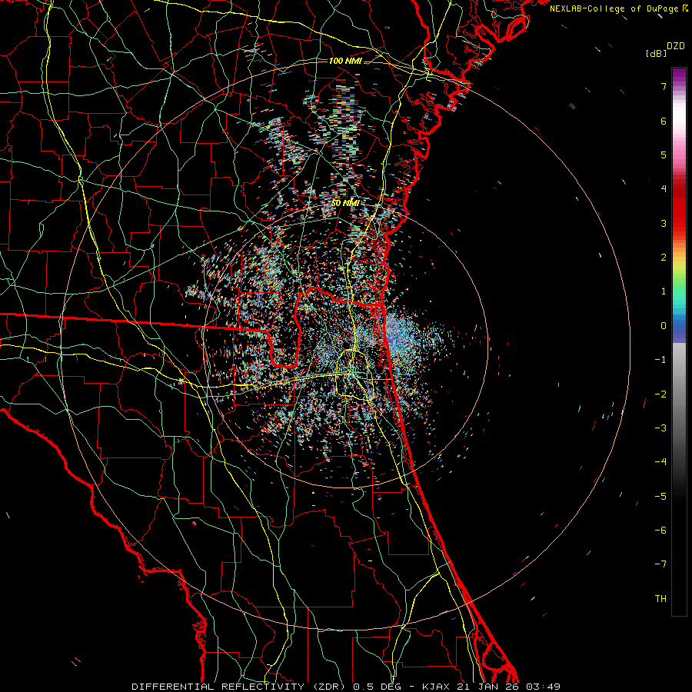
Task: Click the 50 NMI range ring label
Action: pos(345,203)
